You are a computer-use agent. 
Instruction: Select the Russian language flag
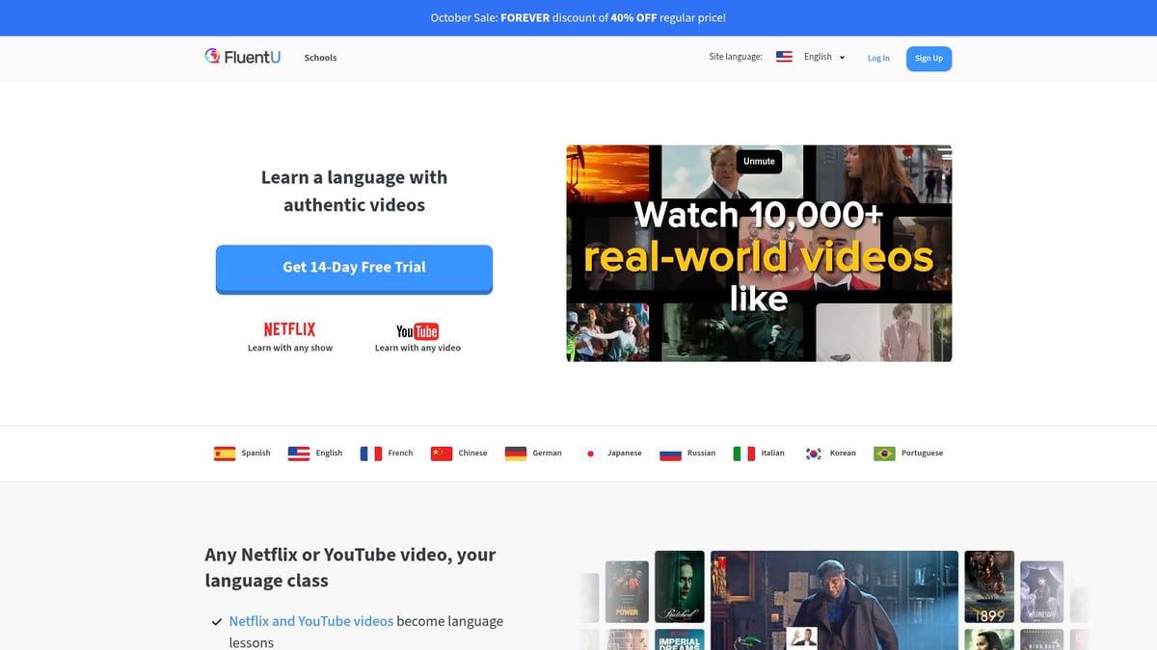tap(670, 452)
